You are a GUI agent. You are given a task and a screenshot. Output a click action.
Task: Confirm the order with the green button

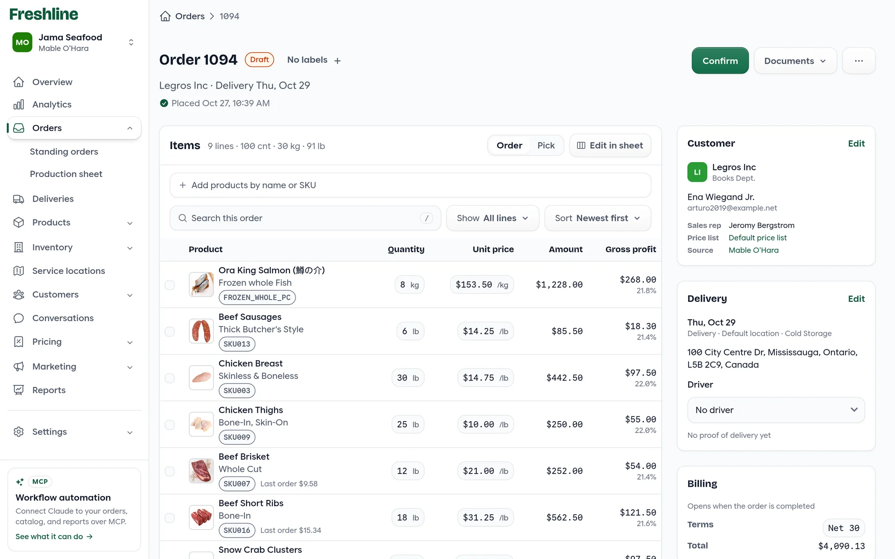tap(720, 61)
